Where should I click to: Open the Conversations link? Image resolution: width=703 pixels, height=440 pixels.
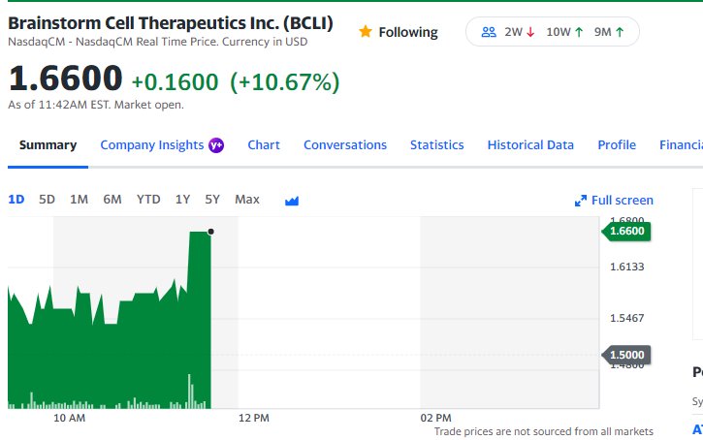point(345,145)
